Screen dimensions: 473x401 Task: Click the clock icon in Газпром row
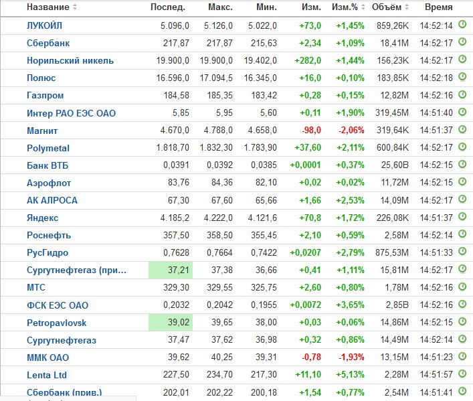click(x=462, y=94)
